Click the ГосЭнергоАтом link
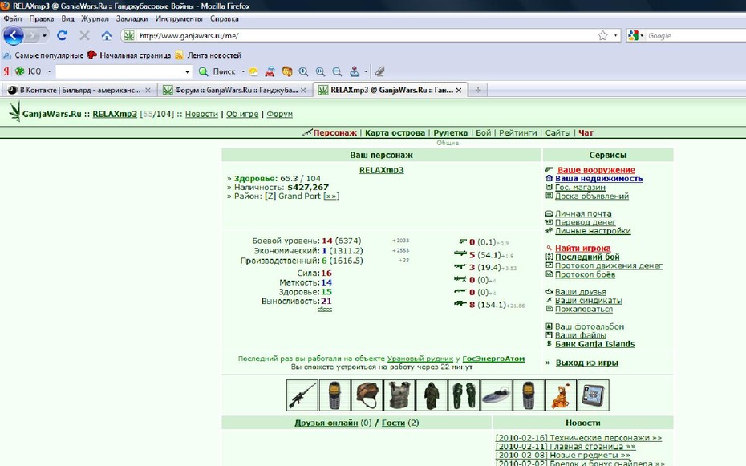The width and height of the screenshot is (746, 466). point(493,359)
